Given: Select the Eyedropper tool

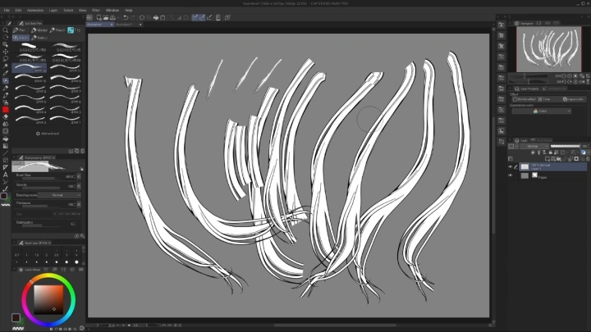Looking at the screenshot, I should pos(5,73).
